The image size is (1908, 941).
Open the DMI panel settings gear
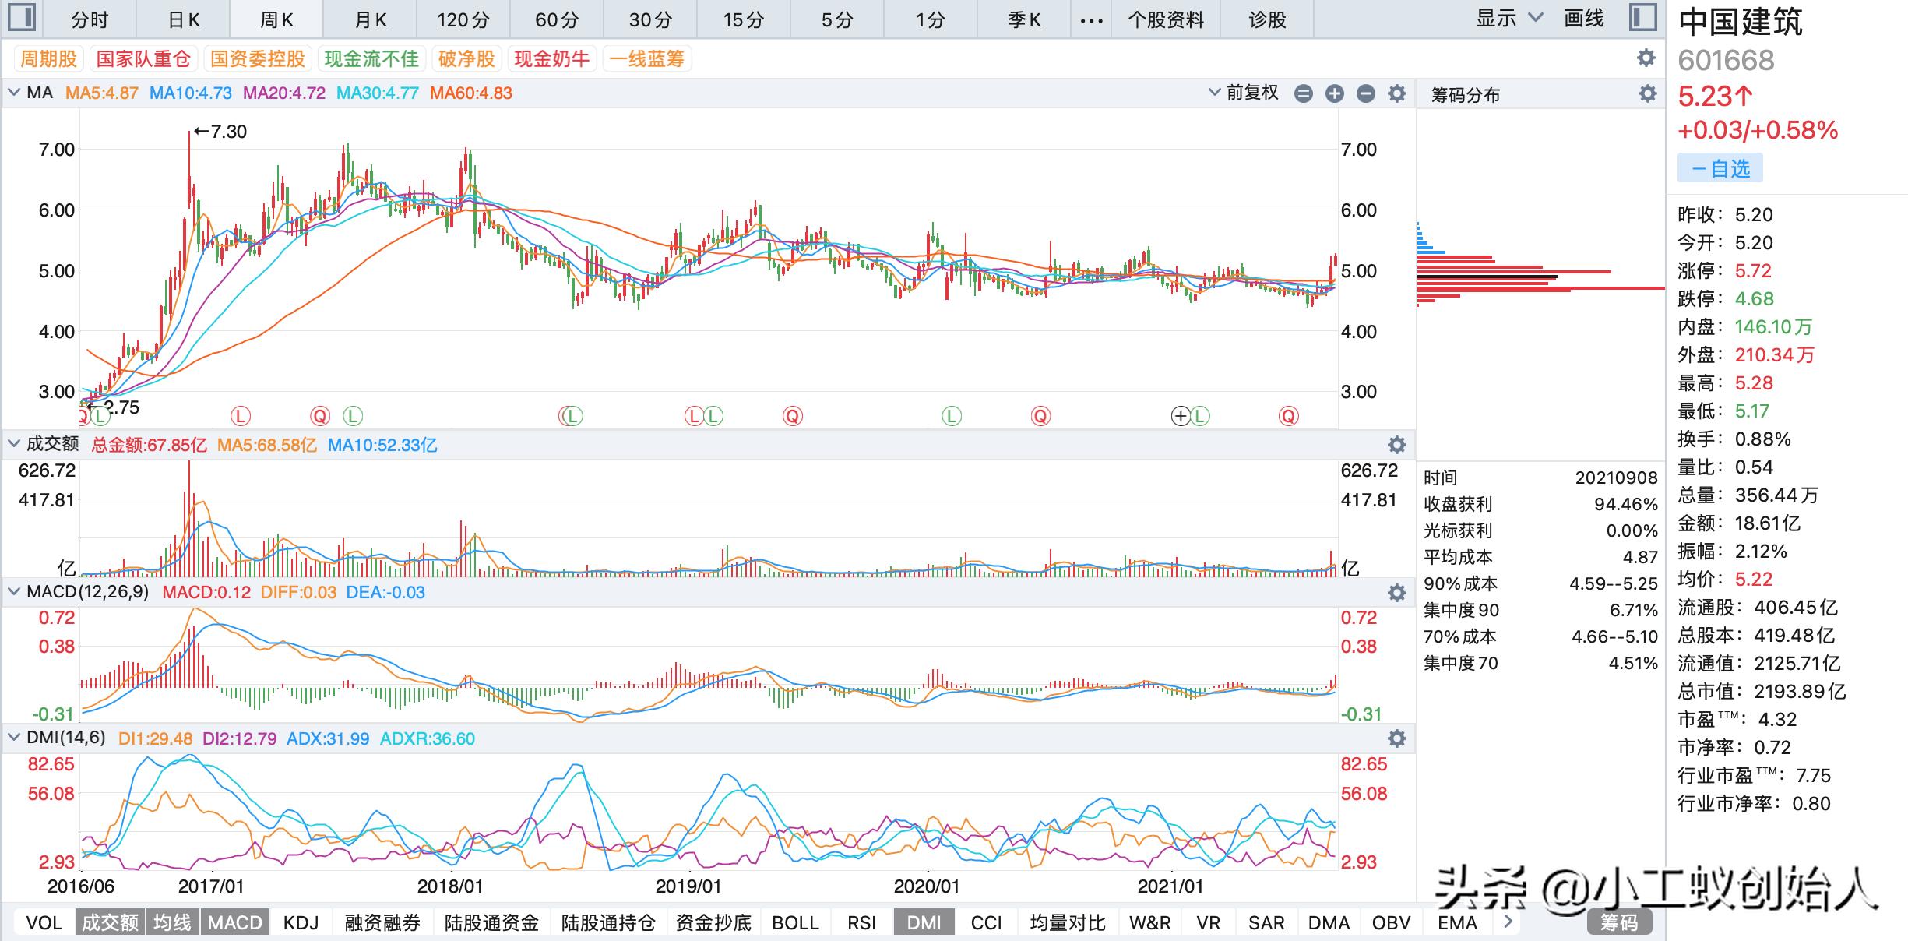pyautogui.click(x=1398, y=739)
